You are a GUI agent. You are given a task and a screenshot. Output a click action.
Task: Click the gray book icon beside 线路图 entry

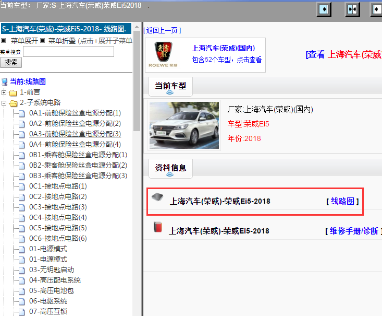tap(157, 197)
